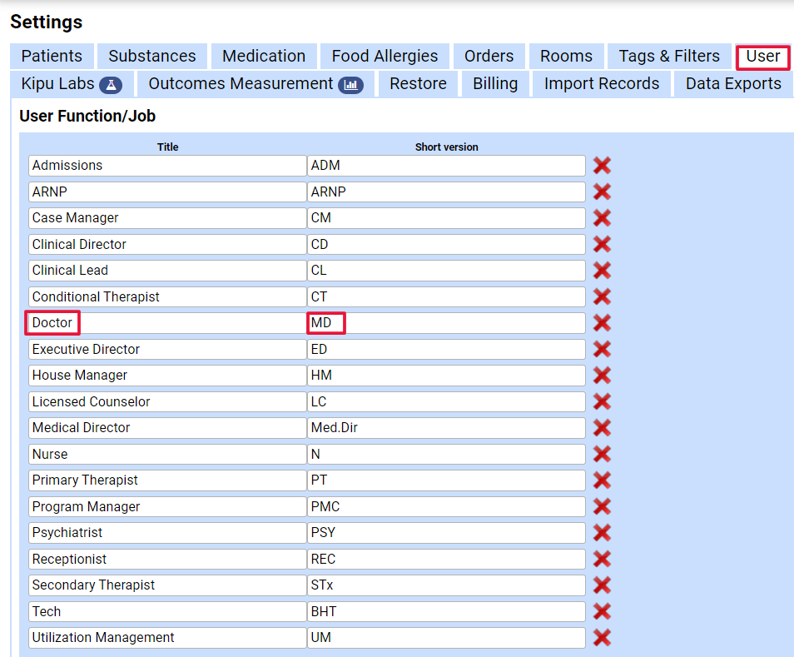Open the Medication settings tab
The image size is (794, 657).
[x=264, y=57]
